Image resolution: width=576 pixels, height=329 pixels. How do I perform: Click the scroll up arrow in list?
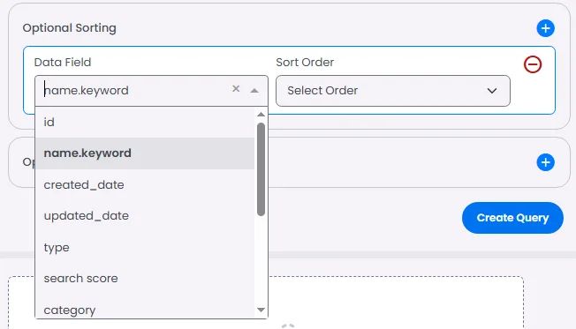[261, 115]
